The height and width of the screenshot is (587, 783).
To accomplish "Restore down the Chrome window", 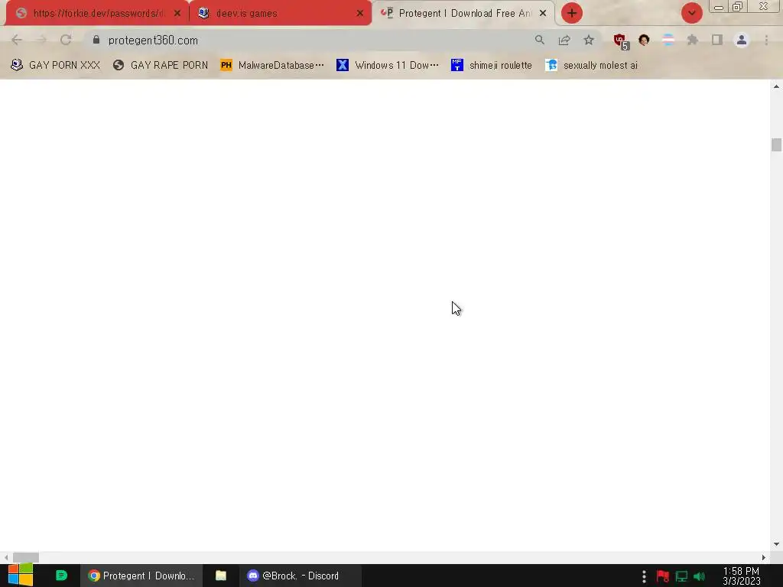I will [x=737, y=7].
